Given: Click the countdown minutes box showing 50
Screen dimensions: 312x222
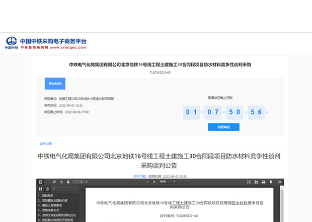Looking at the screenshot, I should (x=235, y=113).
